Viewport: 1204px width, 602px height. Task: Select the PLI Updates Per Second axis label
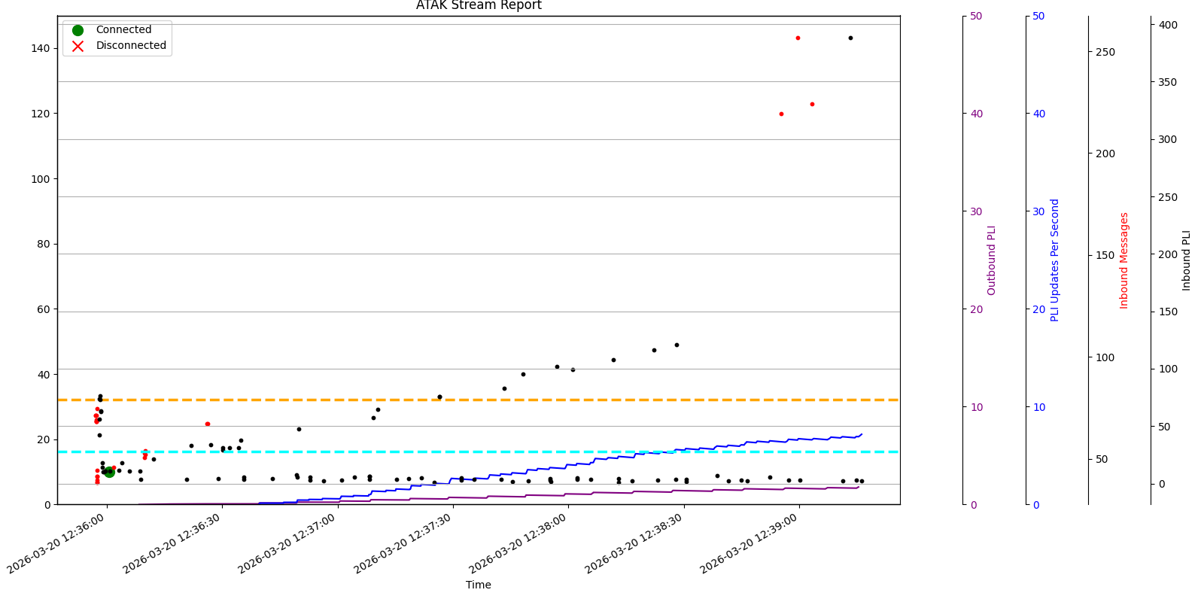pos(1054,260)
